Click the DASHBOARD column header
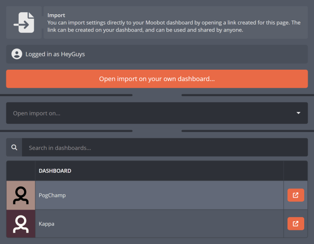 [55, 171]
